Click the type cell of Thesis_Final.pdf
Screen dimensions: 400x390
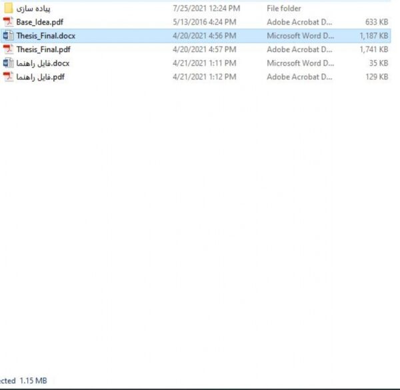pos(299,49)
